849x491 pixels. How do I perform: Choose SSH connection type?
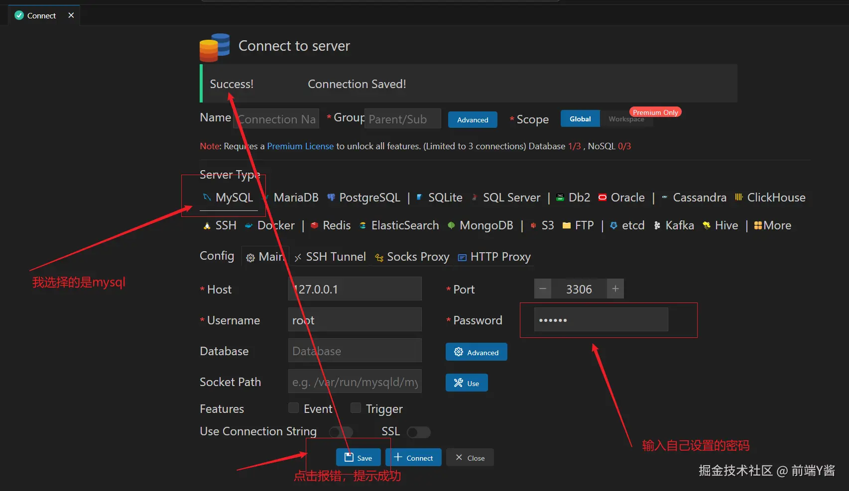[220, 225]
